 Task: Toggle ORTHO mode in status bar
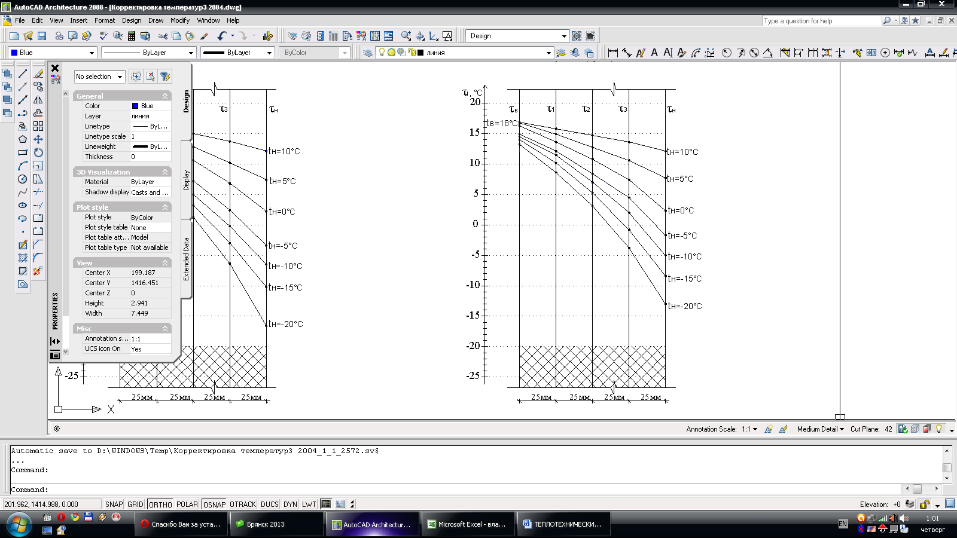[x=160, y=504]
